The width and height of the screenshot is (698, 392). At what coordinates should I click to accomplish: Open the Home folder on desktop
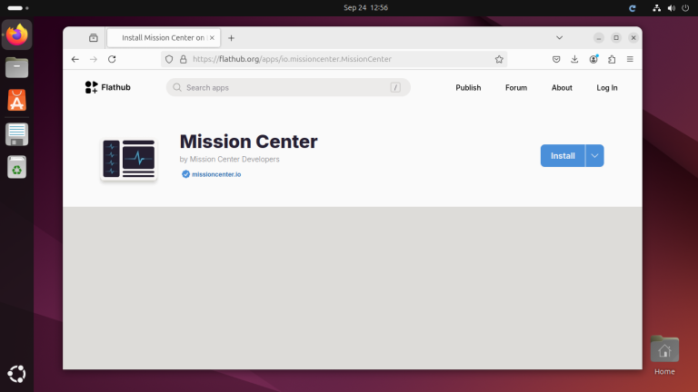pyautogui.click(x=664, y=352)
